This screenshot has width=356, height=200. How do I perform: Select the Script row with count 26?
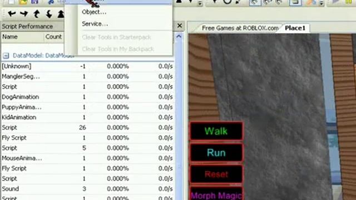pyautogui.click(x=87, y=127)
